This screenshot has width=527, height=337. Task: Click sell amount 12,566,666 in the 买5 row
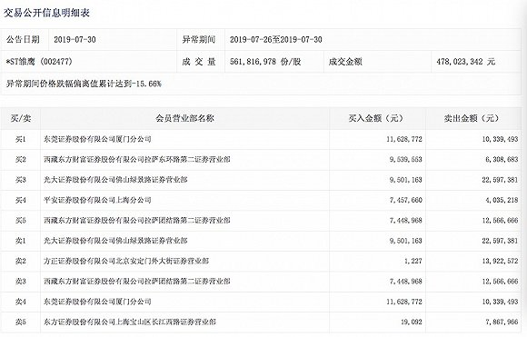[500, 221]
